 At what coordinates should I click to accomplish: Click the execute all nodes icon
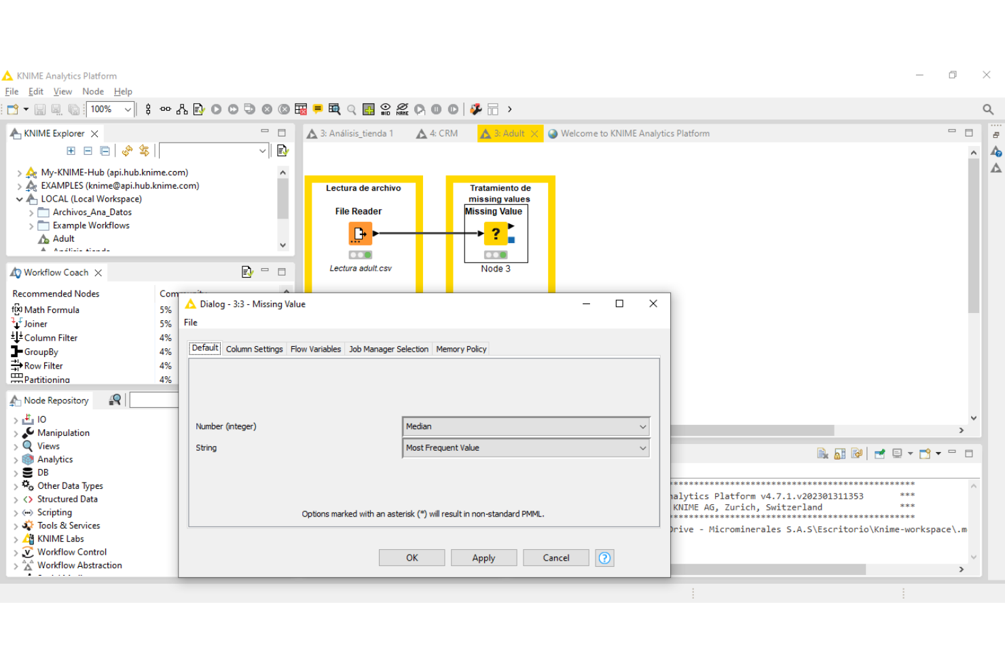tap(233, 109)
